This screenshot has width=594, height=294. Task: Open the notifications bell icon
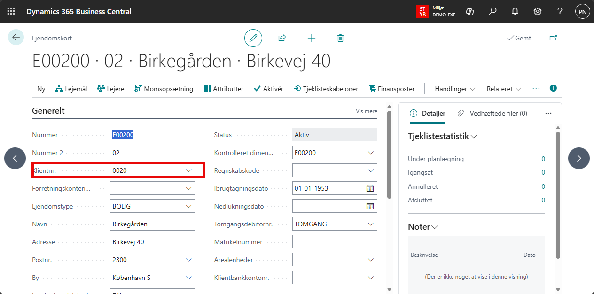pos(515,11)
